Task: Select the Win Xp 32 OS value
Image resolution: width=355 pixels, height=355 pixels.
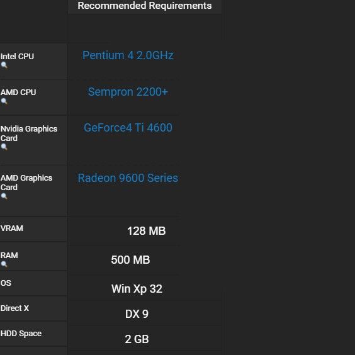Action: (x=137, y=289)
